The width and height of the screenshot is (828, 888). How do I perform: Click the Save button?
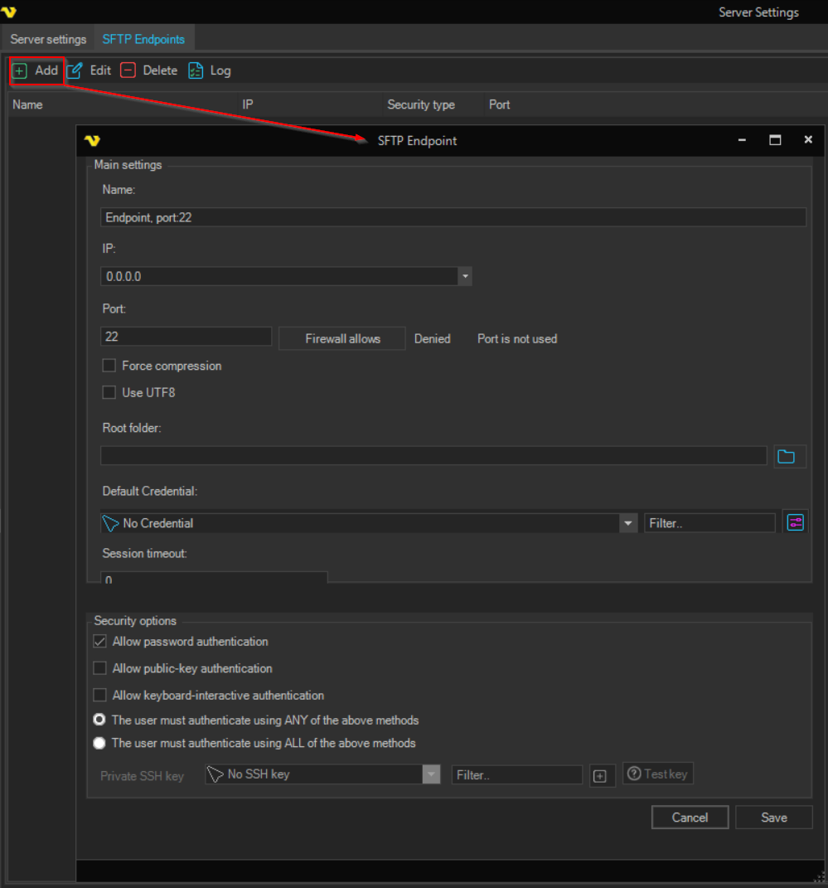(773, 818)
